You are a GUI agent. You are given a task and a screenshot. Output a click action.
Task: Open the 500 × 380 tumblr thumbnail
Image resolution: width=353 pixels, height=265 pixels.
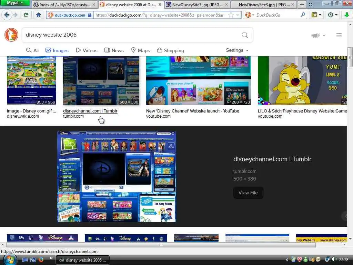coord(101,81)
